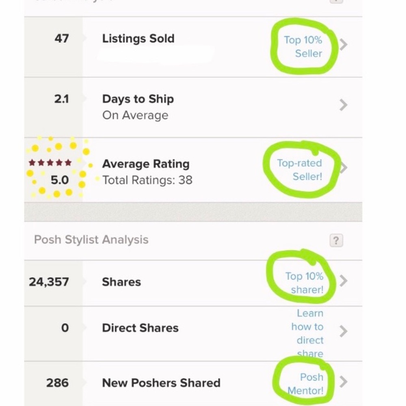This screenshot has height=406, width=406.
Task: Open the Top-rated Seller! link
Action: [300, 170]
